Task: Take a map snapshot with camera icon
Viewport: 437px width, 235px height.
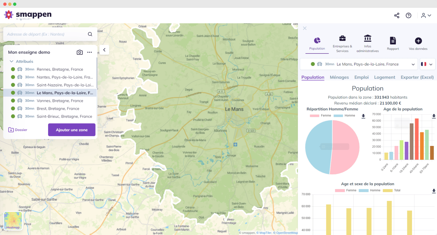Action: click(x=80, y=52)
